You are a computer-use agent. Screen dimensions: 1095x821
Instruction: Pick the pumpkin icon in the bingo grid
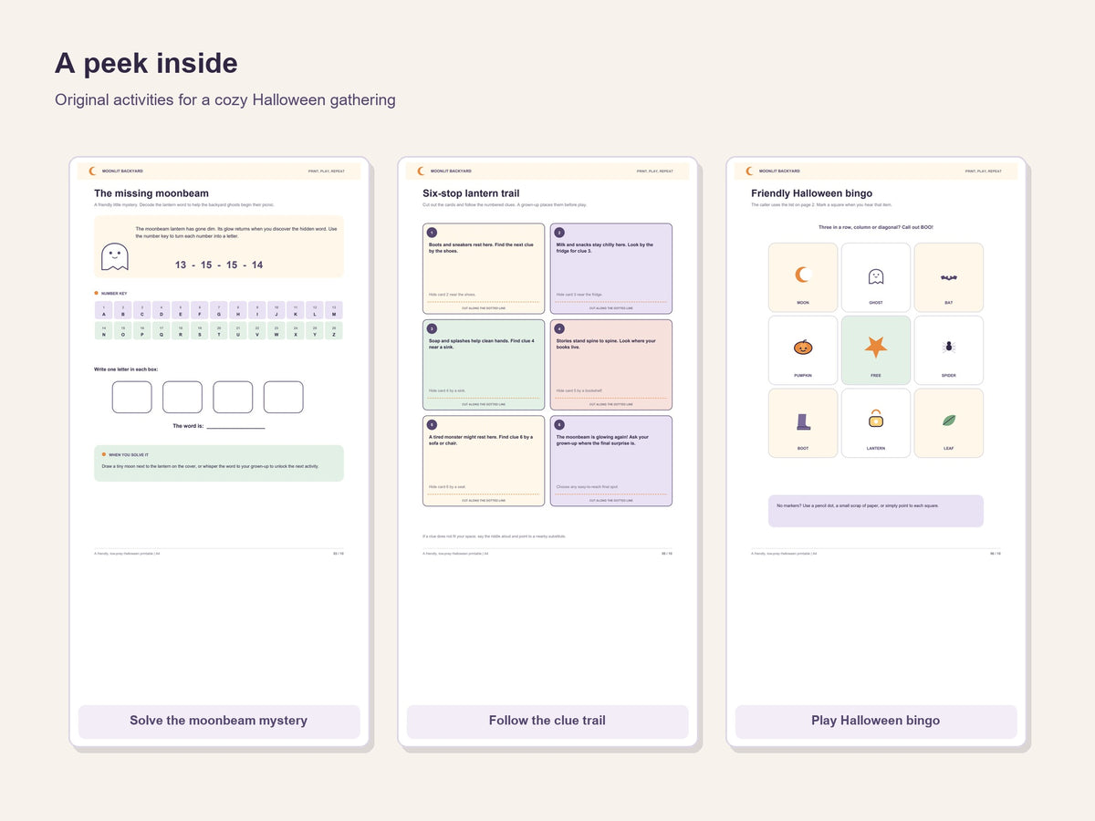tap(803, 347)
